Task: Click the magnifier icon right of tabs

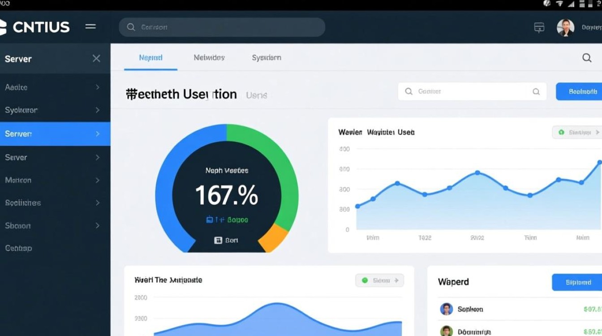Action: [587, 57]
